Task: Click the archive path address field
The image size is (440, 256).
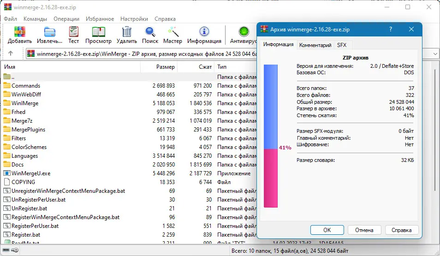Action: (142, 54)
